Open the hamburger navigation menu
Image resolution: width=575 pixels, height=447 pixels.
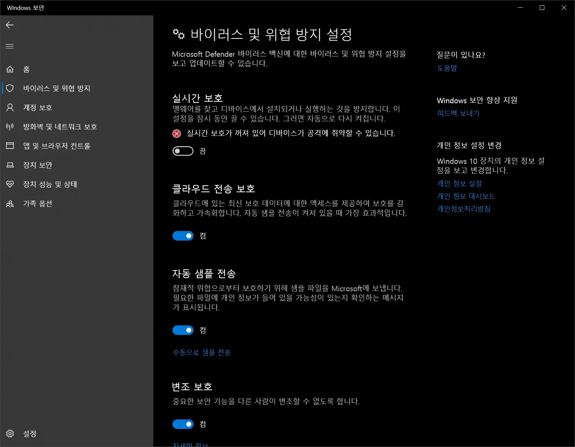tap(10, 46)
